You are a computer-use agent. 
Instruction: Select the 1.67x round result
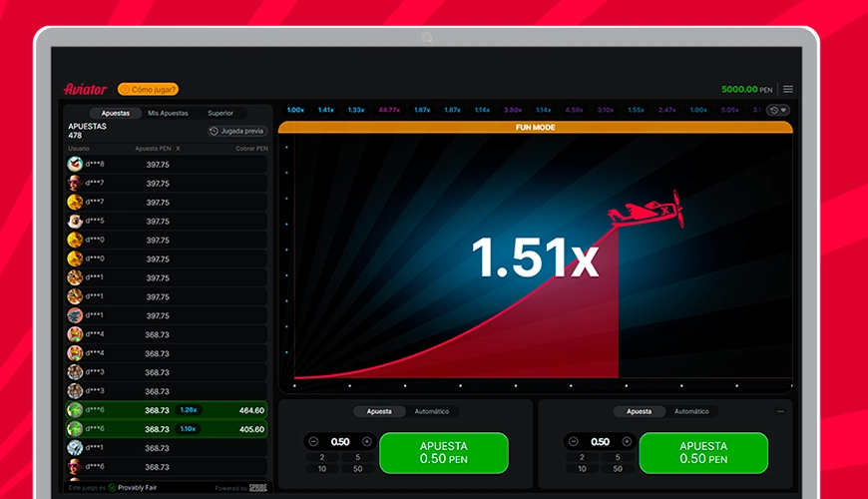coord(422,110)
